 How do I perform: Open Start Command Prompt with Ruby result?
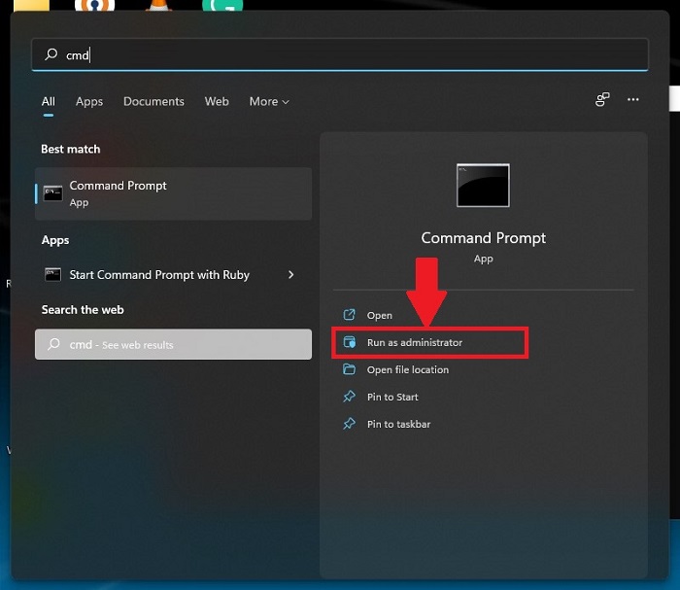(x=173, y=275)
